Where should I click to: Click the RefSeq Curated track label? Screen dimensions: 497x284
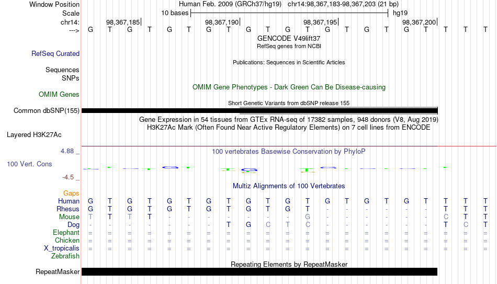pos(55,53)
